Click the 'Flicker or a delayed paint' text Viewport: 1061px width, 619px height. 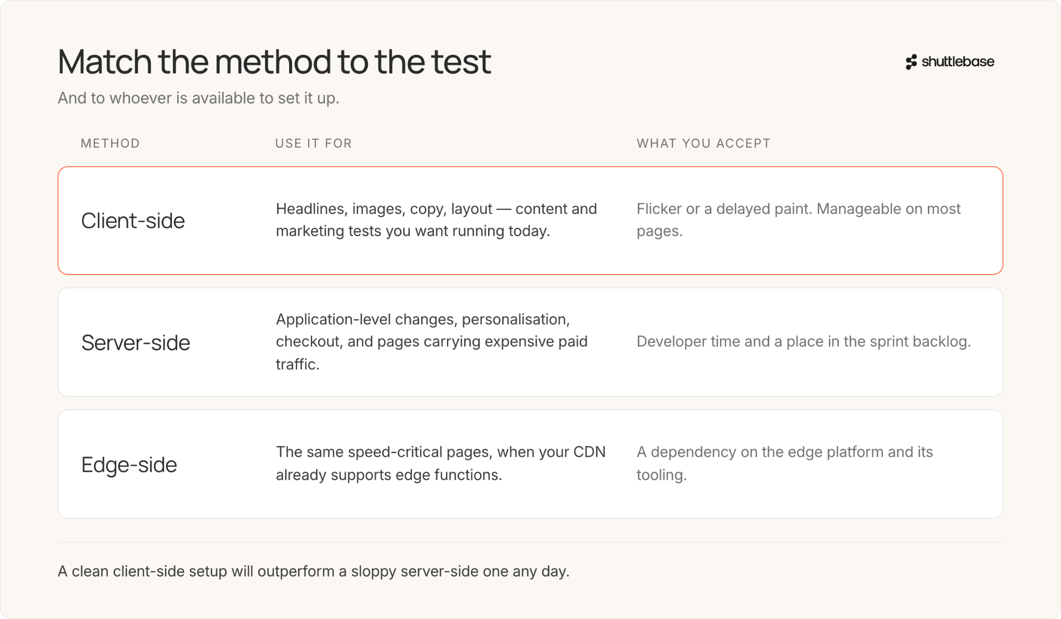click(x=798, y=220)
